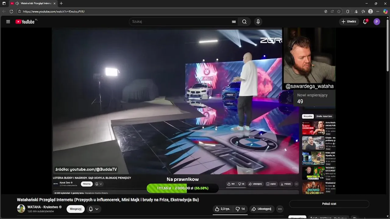Click Pokaż czat to show chat
Image resolution: width=390 pixels, height=219 pixels.
pos(329,204)
